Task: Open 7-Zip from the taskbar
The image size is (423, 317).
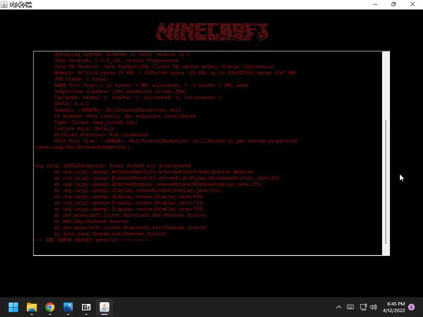Action: [86, 307]
